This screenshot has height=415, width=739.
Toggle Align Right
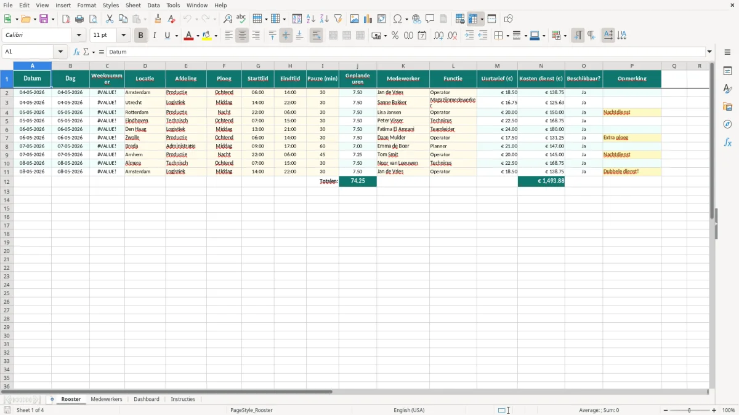coord(256,36)
